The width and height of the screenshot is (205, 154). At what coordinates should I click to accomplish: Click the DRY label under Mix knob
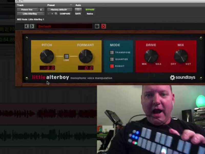173,64
